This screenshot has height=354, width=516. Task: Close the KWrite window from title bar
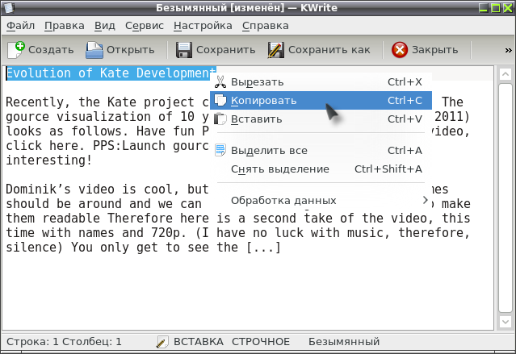pos(508,7)
